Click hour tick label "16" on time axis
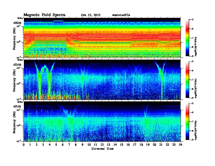 pyautogui.click(x=128, y=145)
